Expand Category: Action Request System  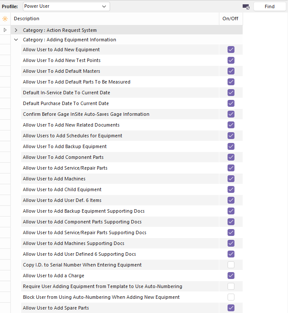tap(16, 30)
